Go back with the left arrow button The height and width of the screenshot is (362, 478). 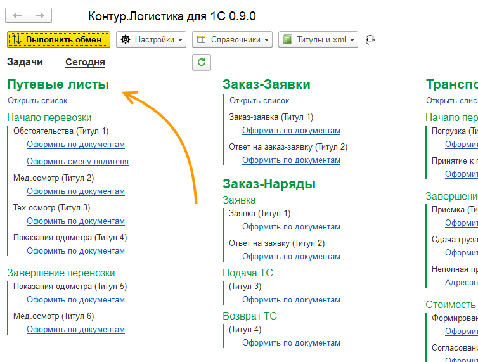tap(17, 16)
